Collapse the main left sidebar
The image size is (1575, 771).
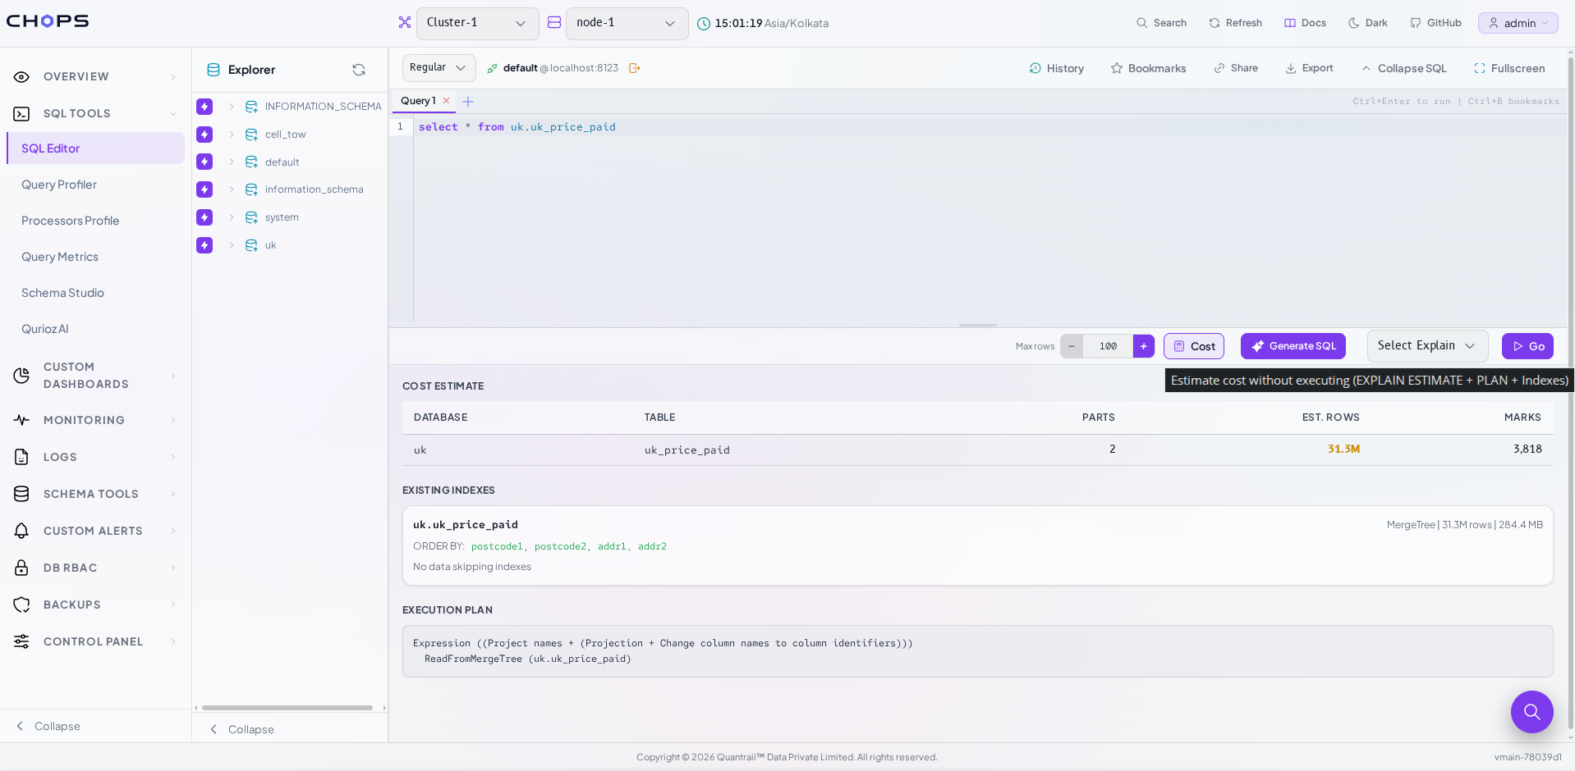48,726
